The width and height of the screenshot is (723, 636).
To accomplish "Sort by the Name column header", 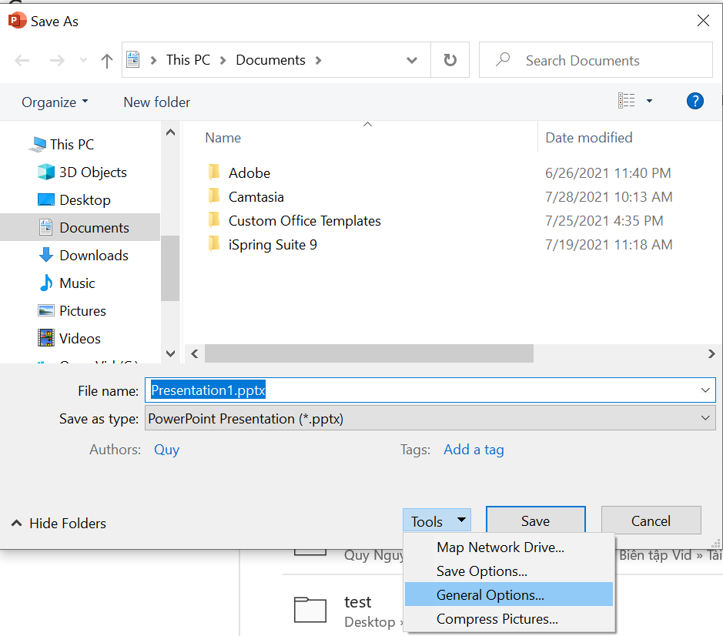I will pos(223,137).
